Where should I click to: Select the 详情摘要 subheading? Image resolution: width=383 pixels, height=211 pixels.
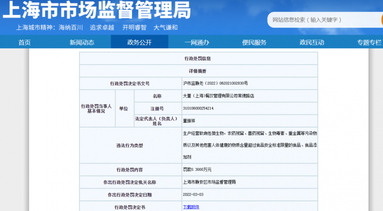coord(197,71)
